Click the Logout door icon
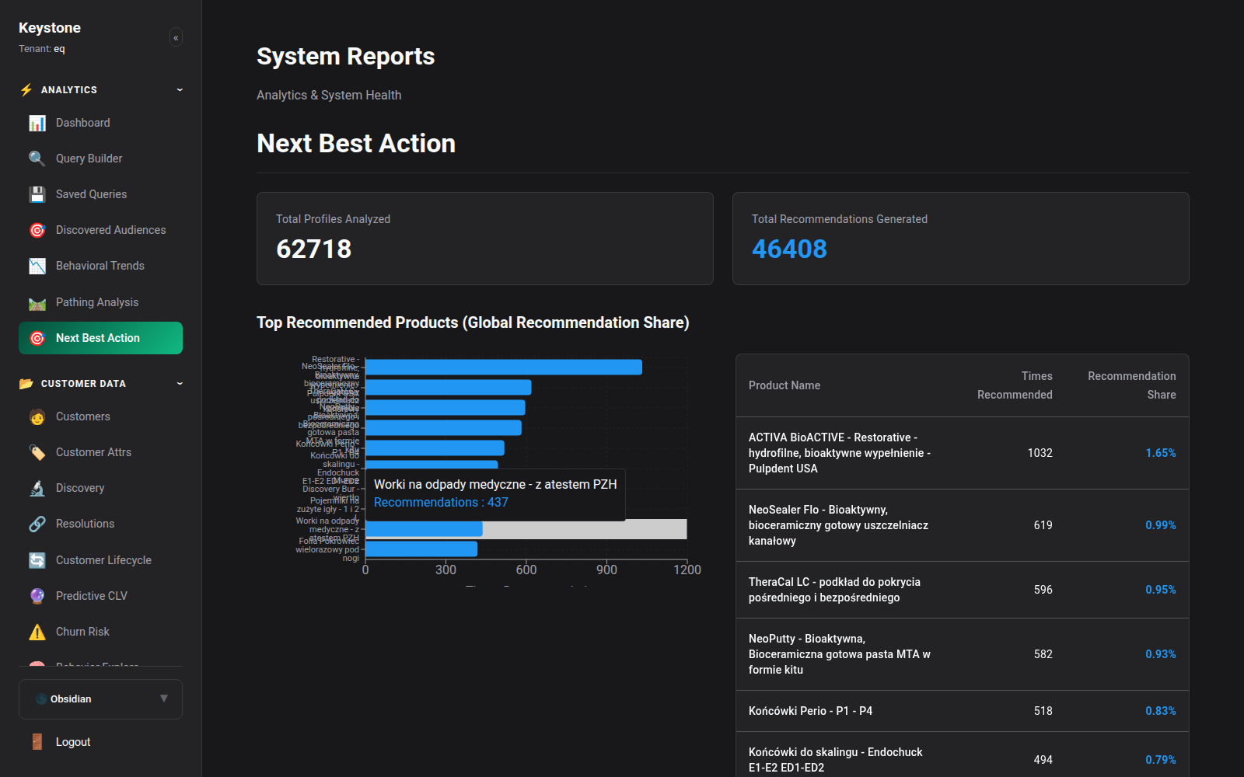The height and width of the screenshot is (777, 1244). [x=37, y=742]
